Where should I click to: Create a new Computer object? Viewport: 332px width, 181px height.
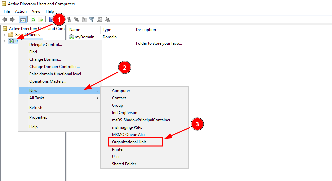point(144,91)
